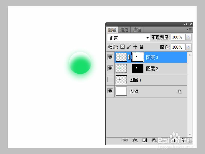Select the 背景 layer thumbnail
This screenshot has width=205, height=154.
point(121,91)
